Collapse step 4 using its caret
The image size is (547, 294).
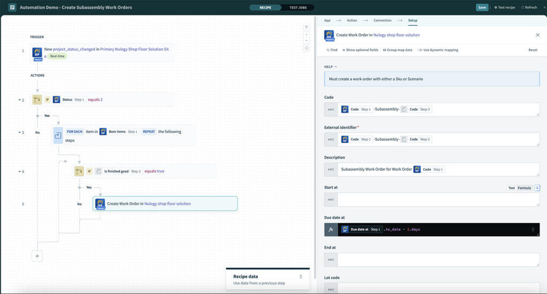coord(19,171)
